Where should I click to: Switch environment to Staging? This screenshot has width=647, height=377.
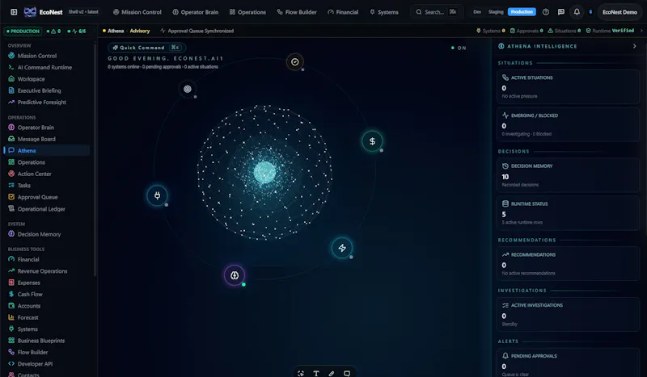[496, 12]
